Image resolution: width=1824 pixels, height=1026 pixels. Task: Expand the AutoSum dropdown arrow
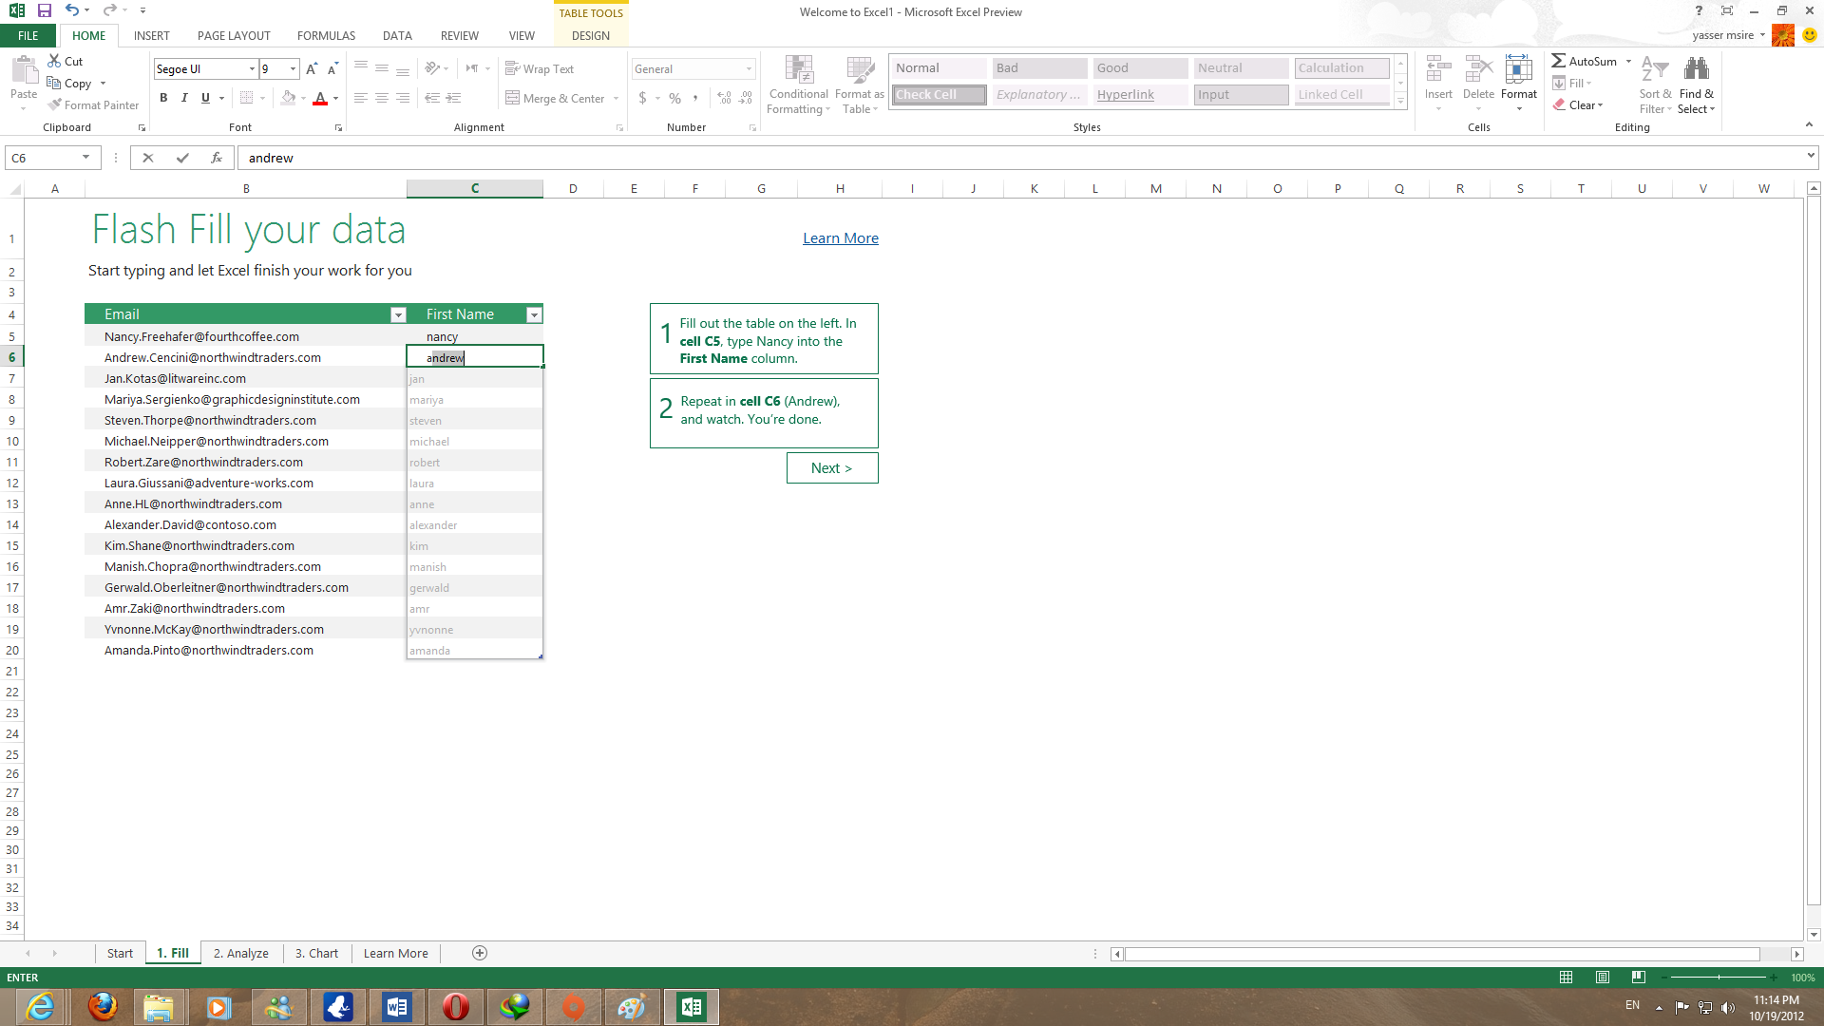1628,62
